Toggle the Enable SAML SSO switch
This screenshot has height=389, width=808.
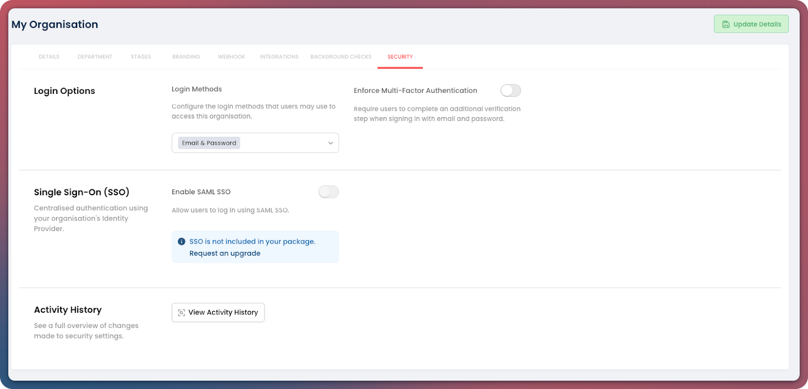tap(328, 192)
